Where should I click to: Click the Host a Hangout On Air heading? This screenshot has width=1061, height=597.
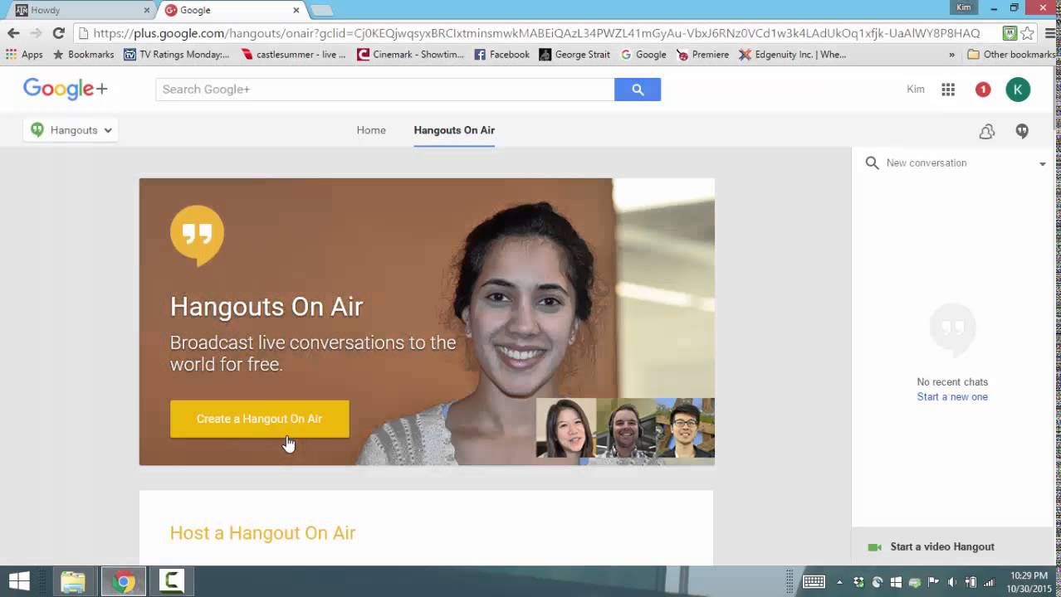[x=262, y=533]
